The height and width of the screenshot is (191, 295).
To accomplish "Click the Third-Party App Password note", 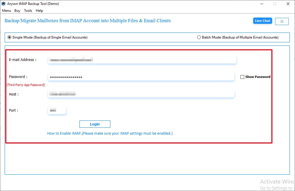I will click(x=26, y=85).
